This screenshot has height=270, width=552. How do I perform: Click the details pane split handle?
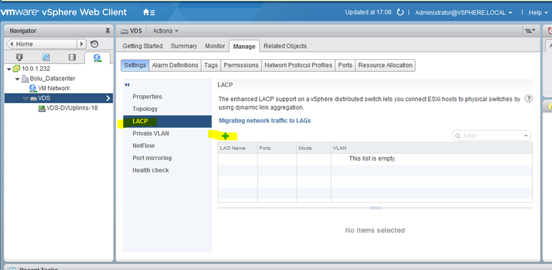coord(375,208)
